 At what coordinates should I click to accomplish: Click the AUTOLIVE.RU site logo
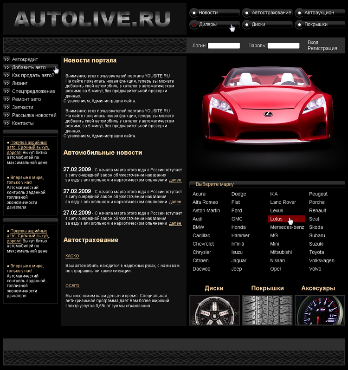pos(92,19)
